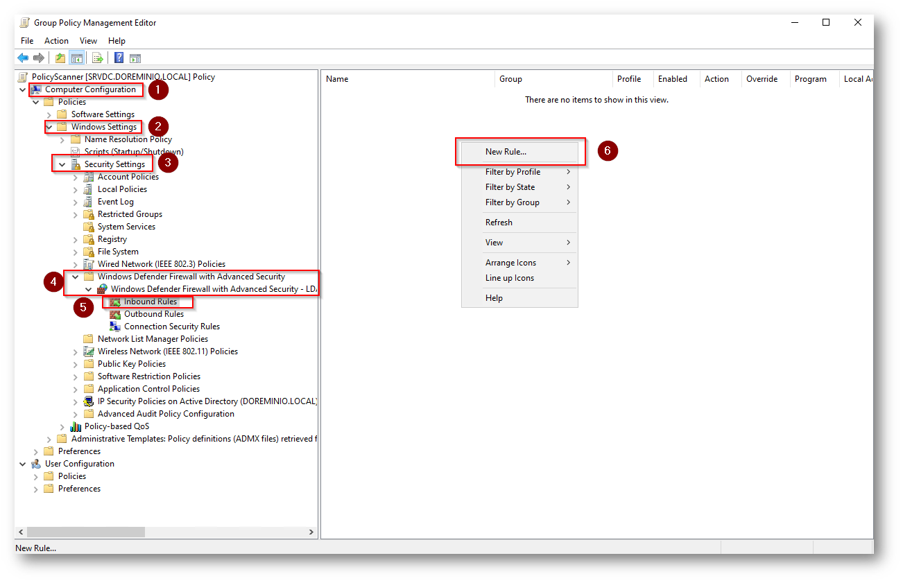Click the Group Policy Management Editor title bar icon
This screenshot has width=903, height=583.
[x=25, y=22]
